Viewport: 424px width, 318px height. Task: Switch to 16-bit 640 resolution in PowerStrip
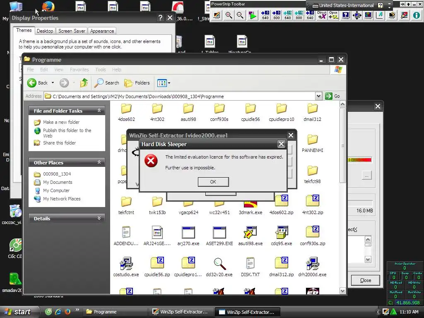(x=288, y=15)
